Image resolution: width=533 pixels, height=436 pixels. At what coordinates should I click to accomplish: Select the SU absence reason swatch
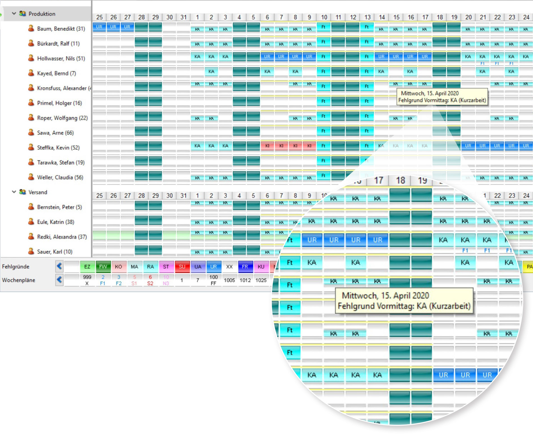pos(182,267)
